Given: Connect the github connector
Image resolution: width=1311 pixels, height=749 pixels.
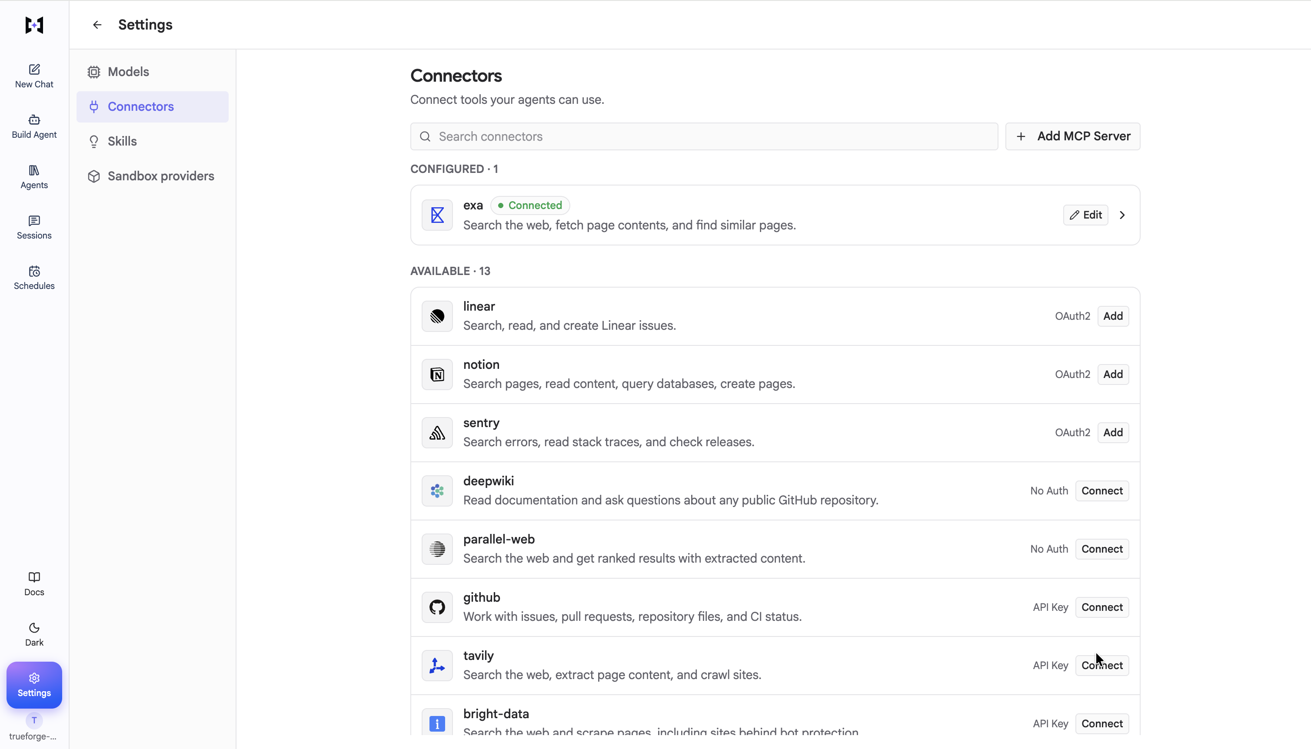Looking at the screenshot, I should [x=1101, y=607].
